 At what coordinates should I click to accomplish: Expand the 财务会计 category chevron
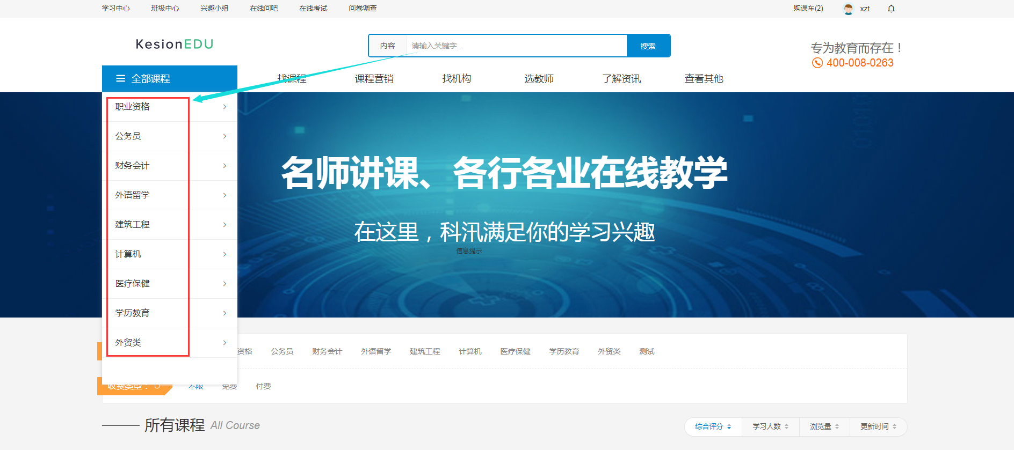pyautogui.click(x=224, y=166)
